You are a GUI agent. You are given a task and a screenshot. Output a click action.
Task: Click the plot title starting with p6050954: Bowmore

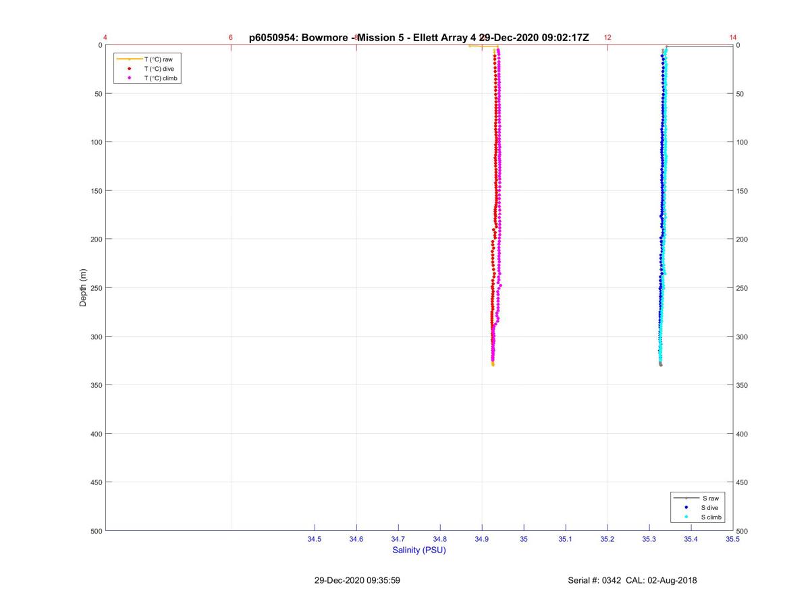(419, 38)
